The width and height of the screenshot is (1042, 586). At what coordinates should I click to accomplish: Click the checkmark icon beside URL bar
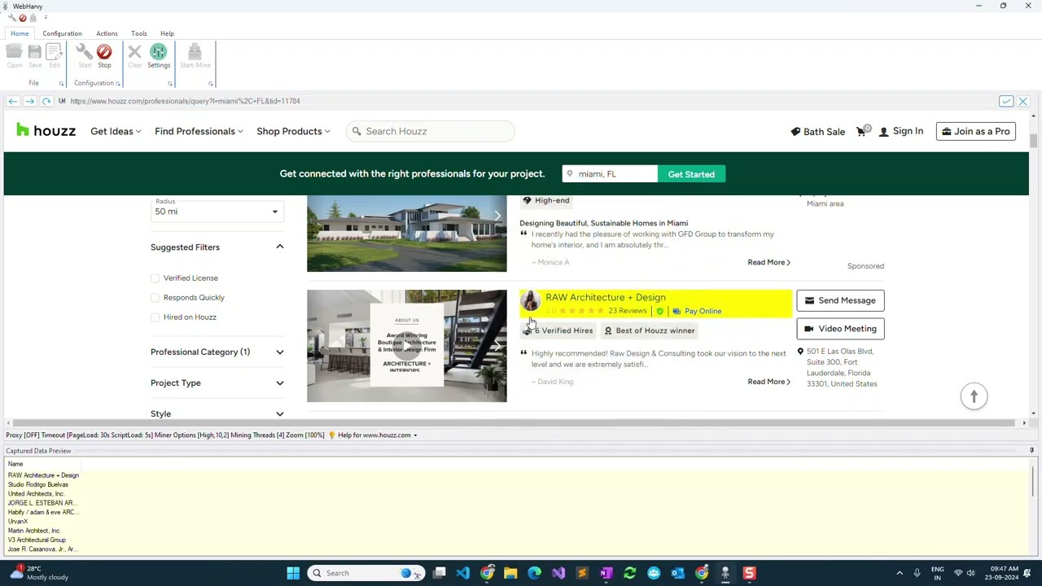pos(1006,101)
